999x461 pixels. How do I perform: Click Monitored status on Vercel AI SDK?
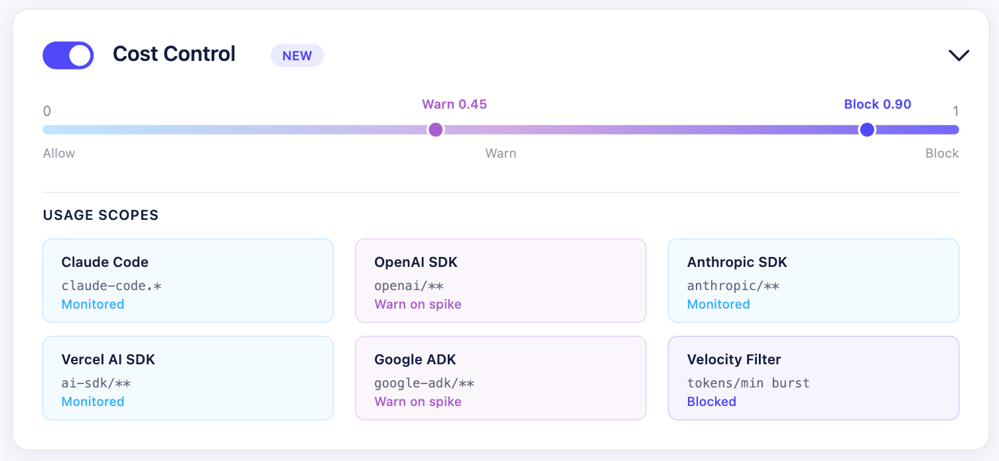pos(93,401)
